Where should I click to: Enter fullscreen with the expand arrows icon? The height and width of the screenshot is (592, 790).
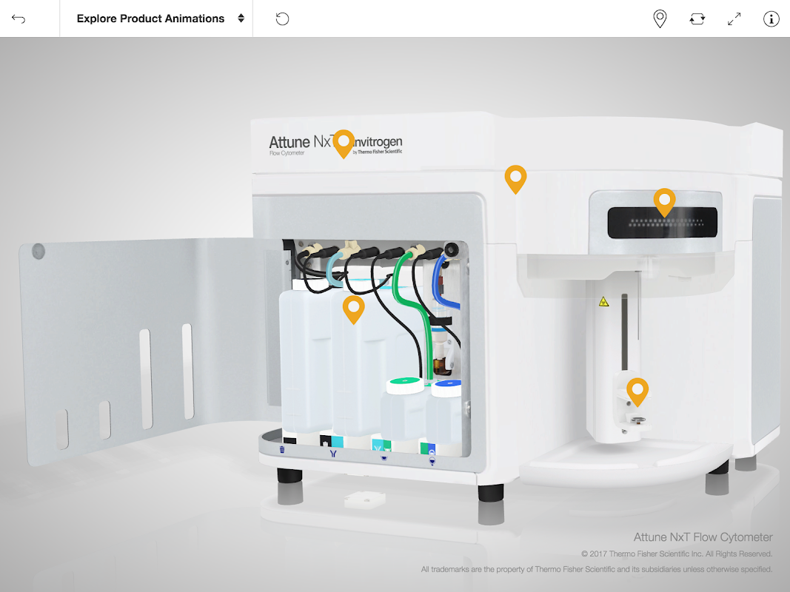(734, 18)
